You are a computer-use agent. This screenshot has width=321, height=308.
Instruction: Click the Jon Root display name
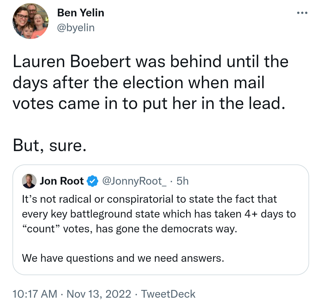[62, 181]
